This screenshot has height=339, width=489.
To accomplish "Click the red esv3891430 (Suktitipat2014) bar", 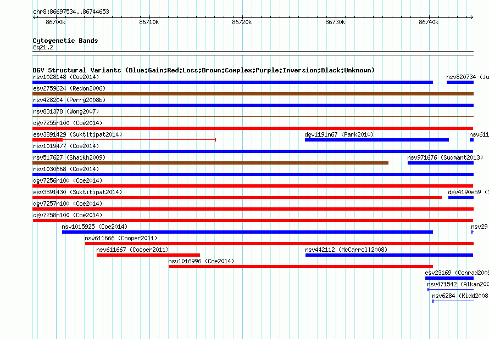I will coord(237,197).
